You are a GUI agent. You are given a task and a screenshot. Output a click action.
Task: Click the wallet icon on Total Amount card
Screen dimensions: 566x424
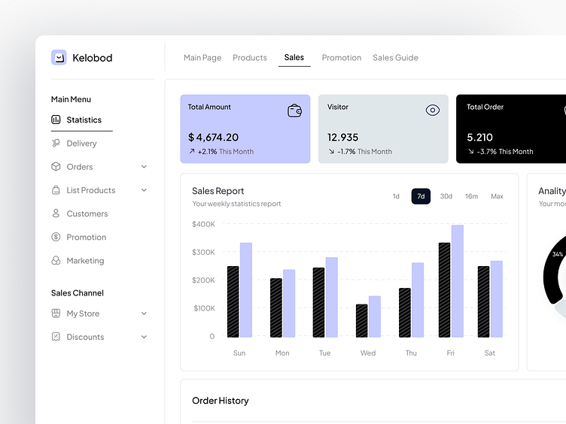pyautogui.click(x=295, y=111)
